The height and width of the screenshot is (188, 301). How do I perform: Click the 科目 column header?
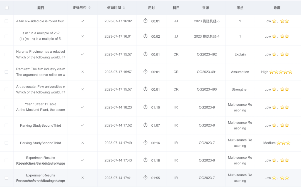tap(176, 8)
